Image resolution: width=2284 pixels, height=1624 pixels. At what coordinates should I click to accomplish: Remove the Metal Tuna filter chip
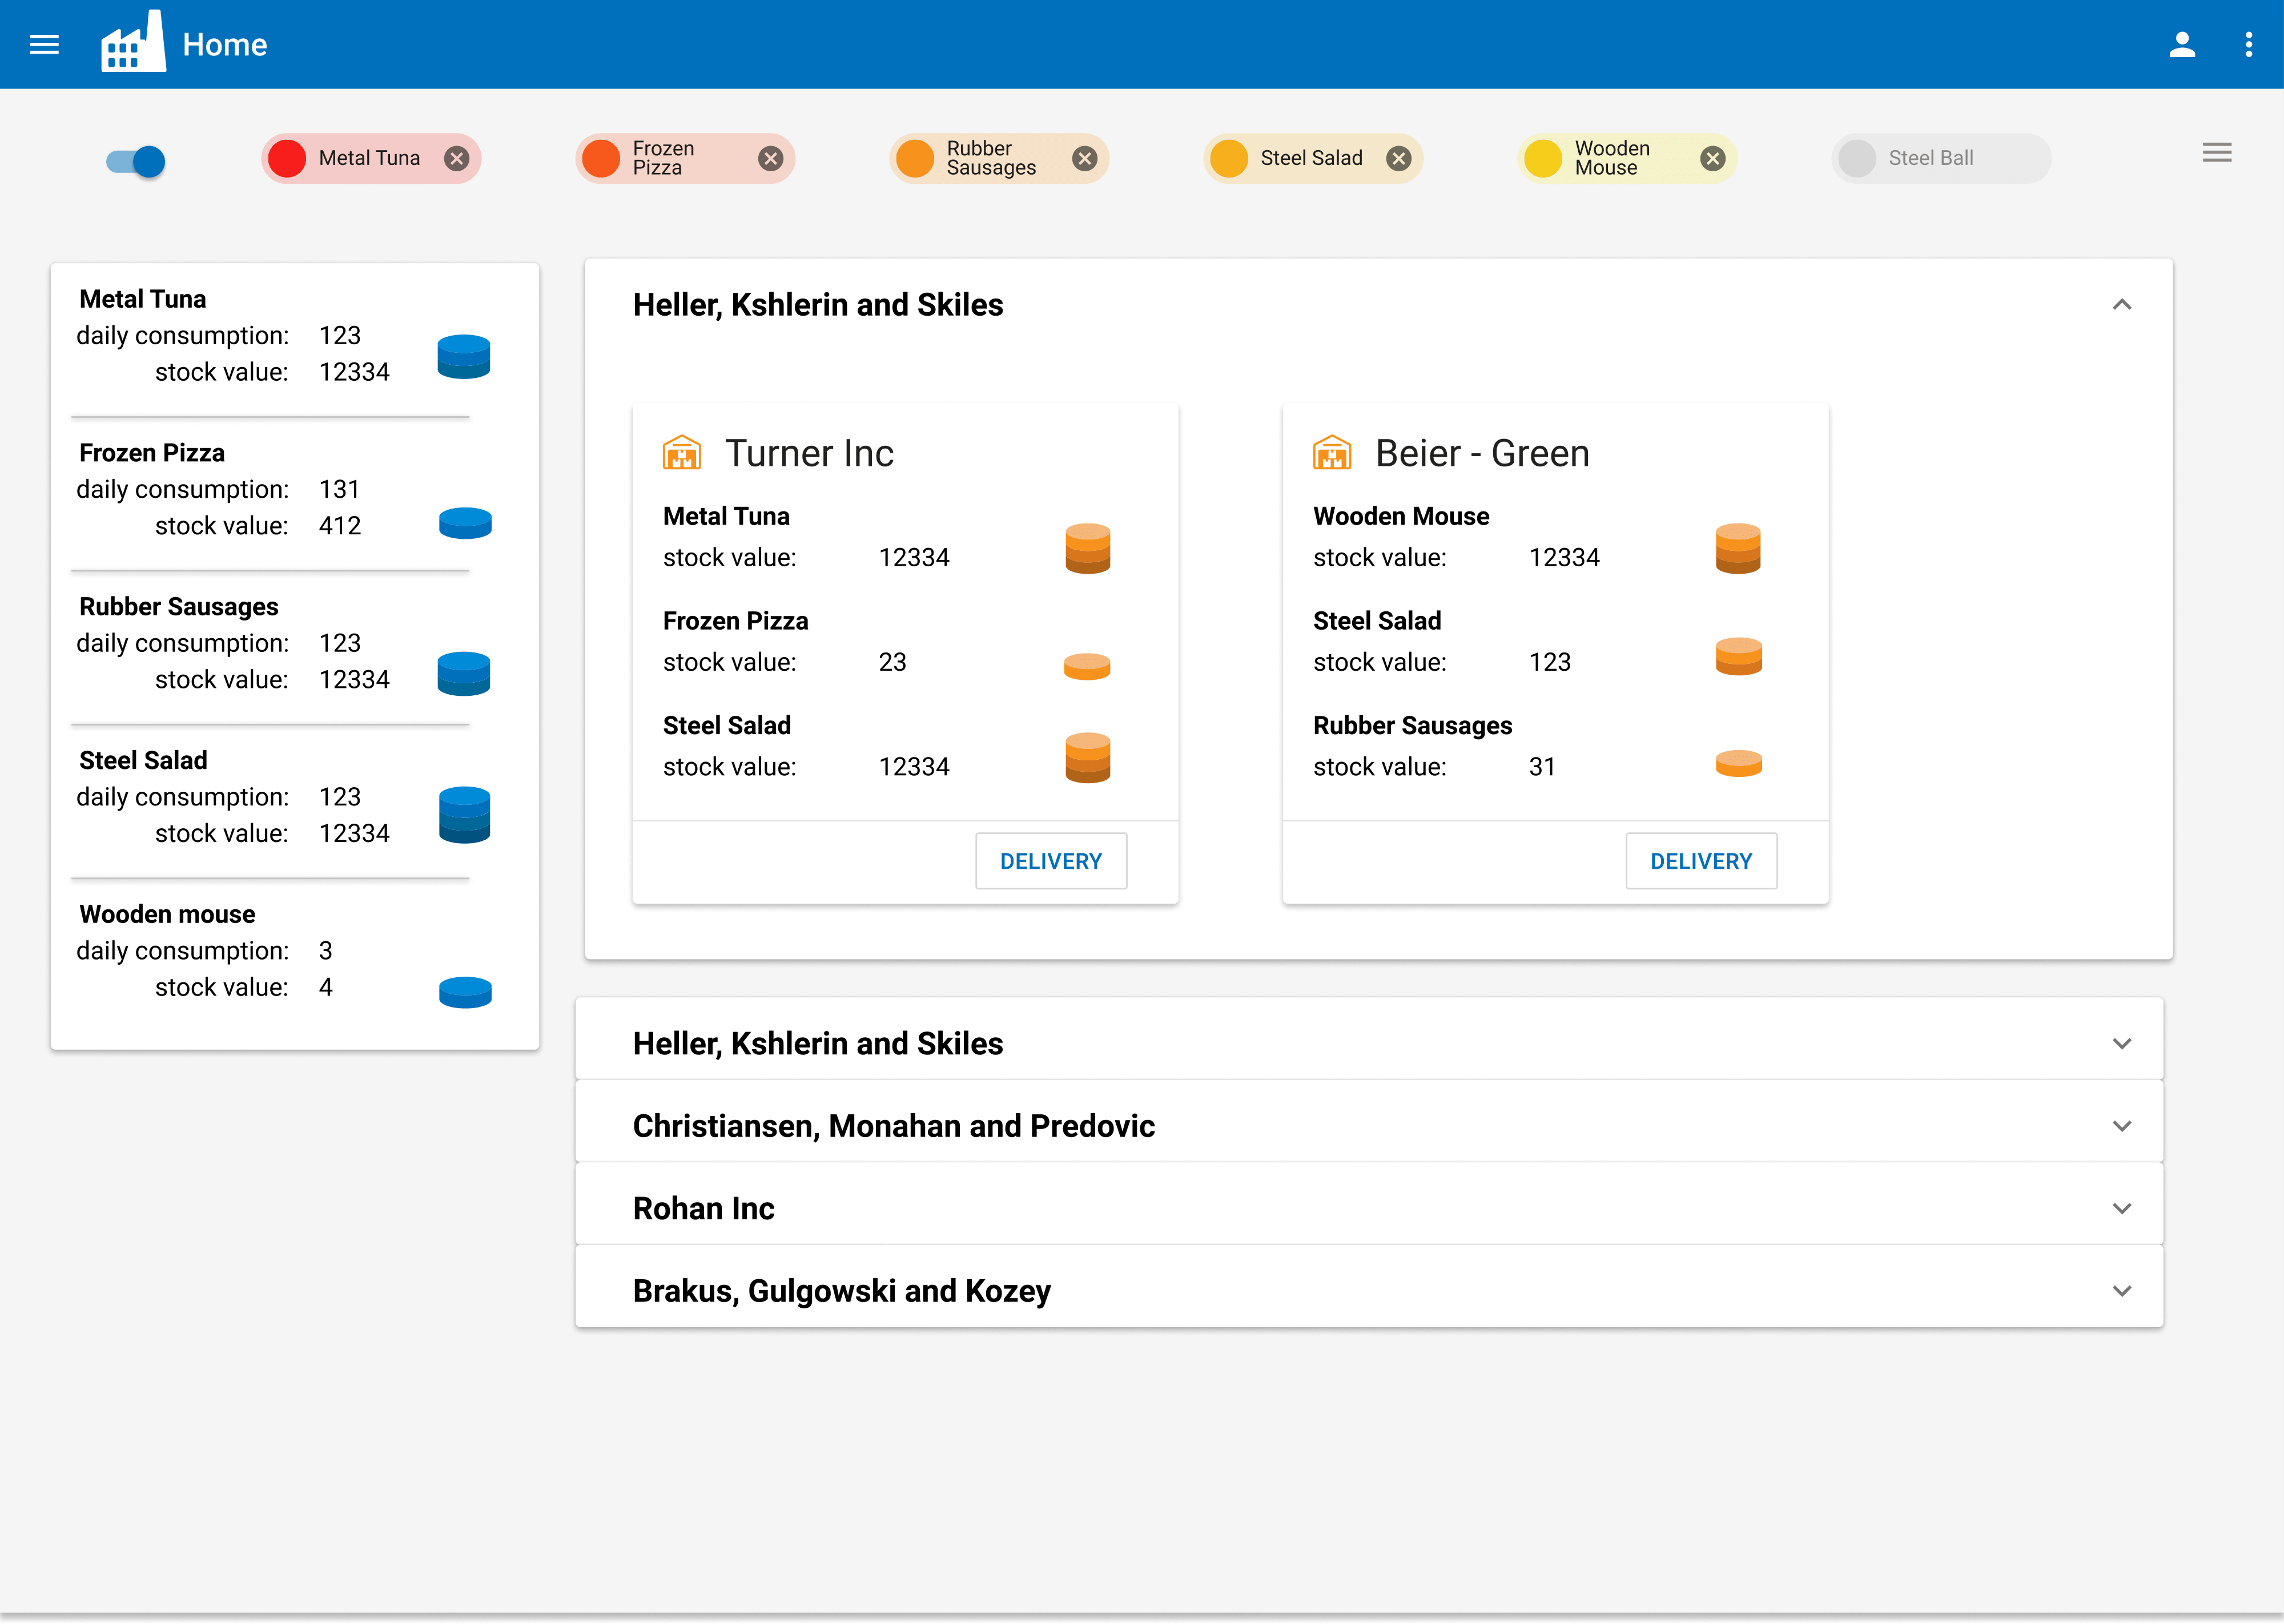click(457, 158)
